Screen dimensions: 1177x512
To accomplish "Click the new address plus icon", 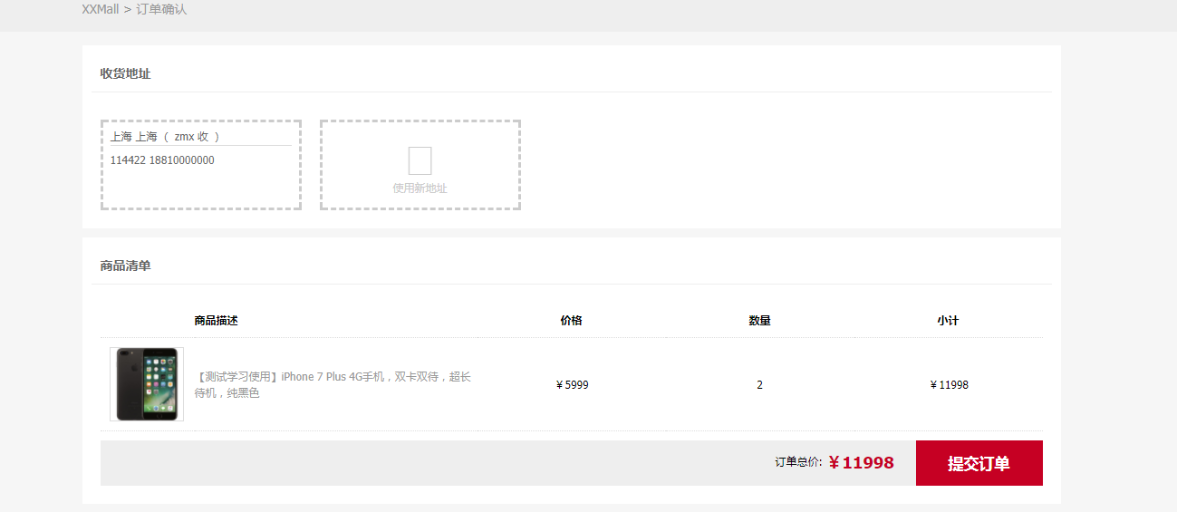I will pos(420,160).
